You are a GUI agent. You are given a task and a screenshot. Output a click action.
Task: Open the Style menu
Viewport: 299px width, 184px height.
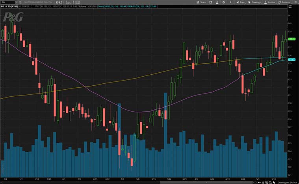pos(241,2)
